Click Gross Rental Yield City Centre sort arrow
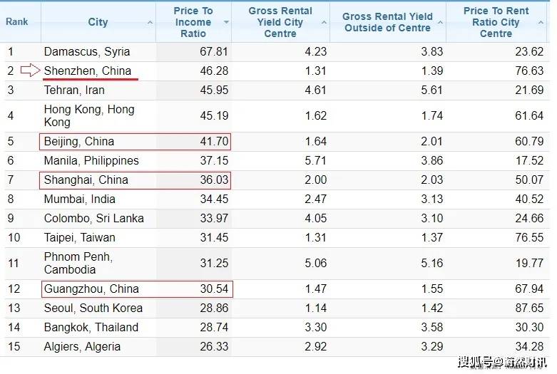This screenshot has width=557, height=374. (324, 22)
